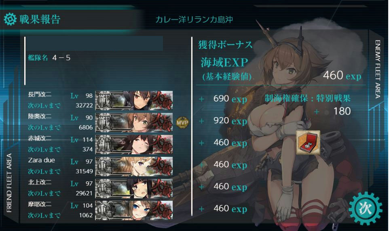Select Zara due ship banner
This screenshot has height=231, width=389.
point(134,166)
